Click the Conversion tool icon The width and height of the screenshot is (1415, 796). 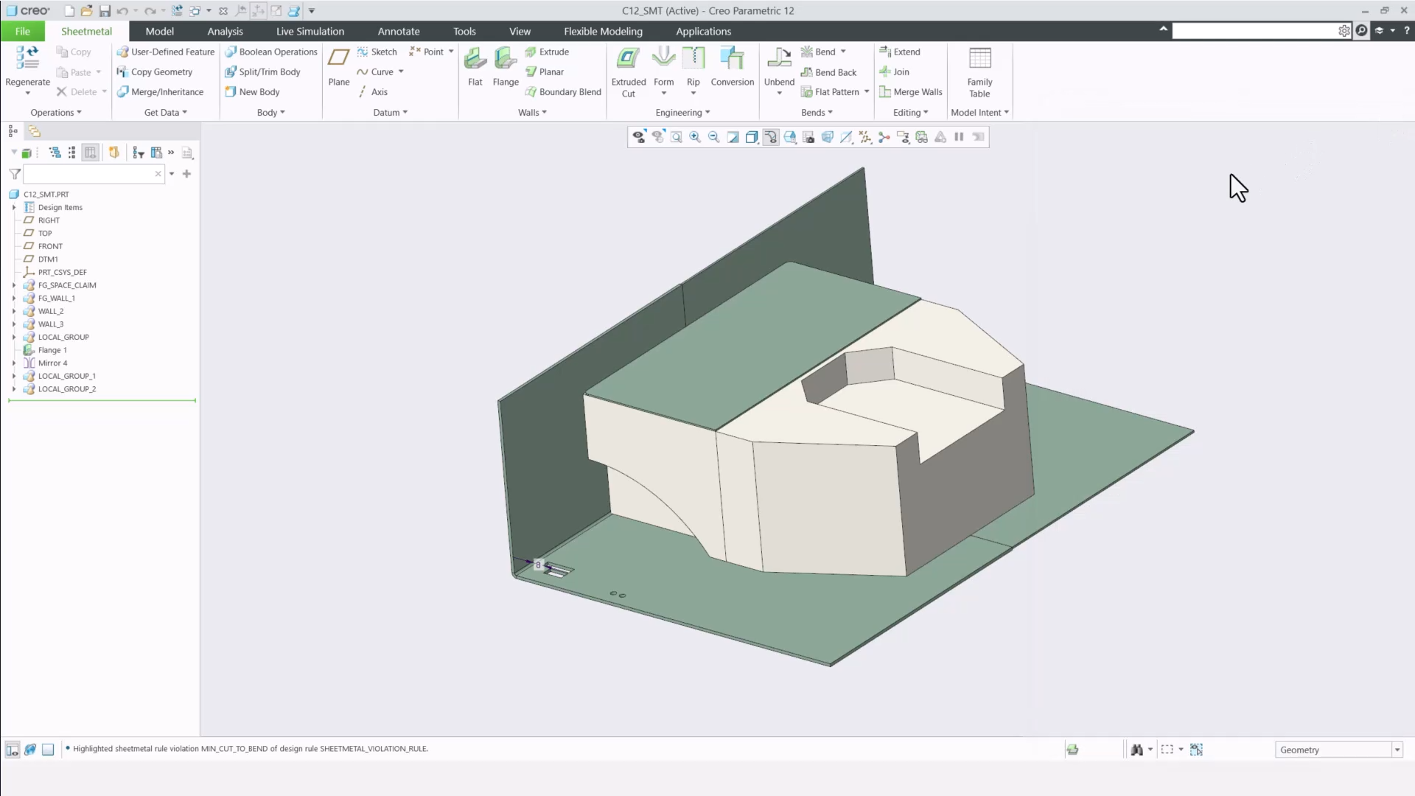coord(733,67)
